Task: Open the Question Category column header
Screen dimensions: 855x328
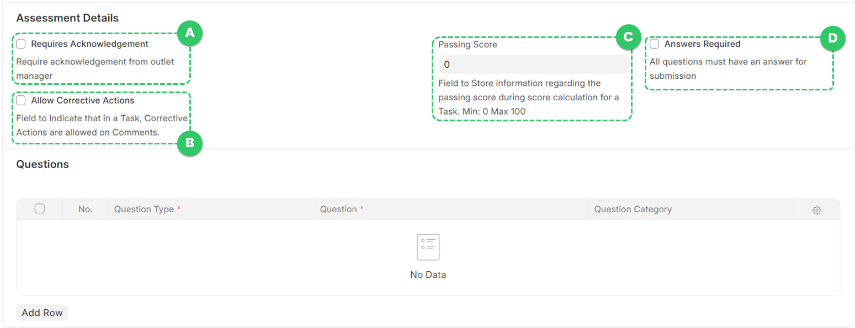Action: tap(633, 209)
